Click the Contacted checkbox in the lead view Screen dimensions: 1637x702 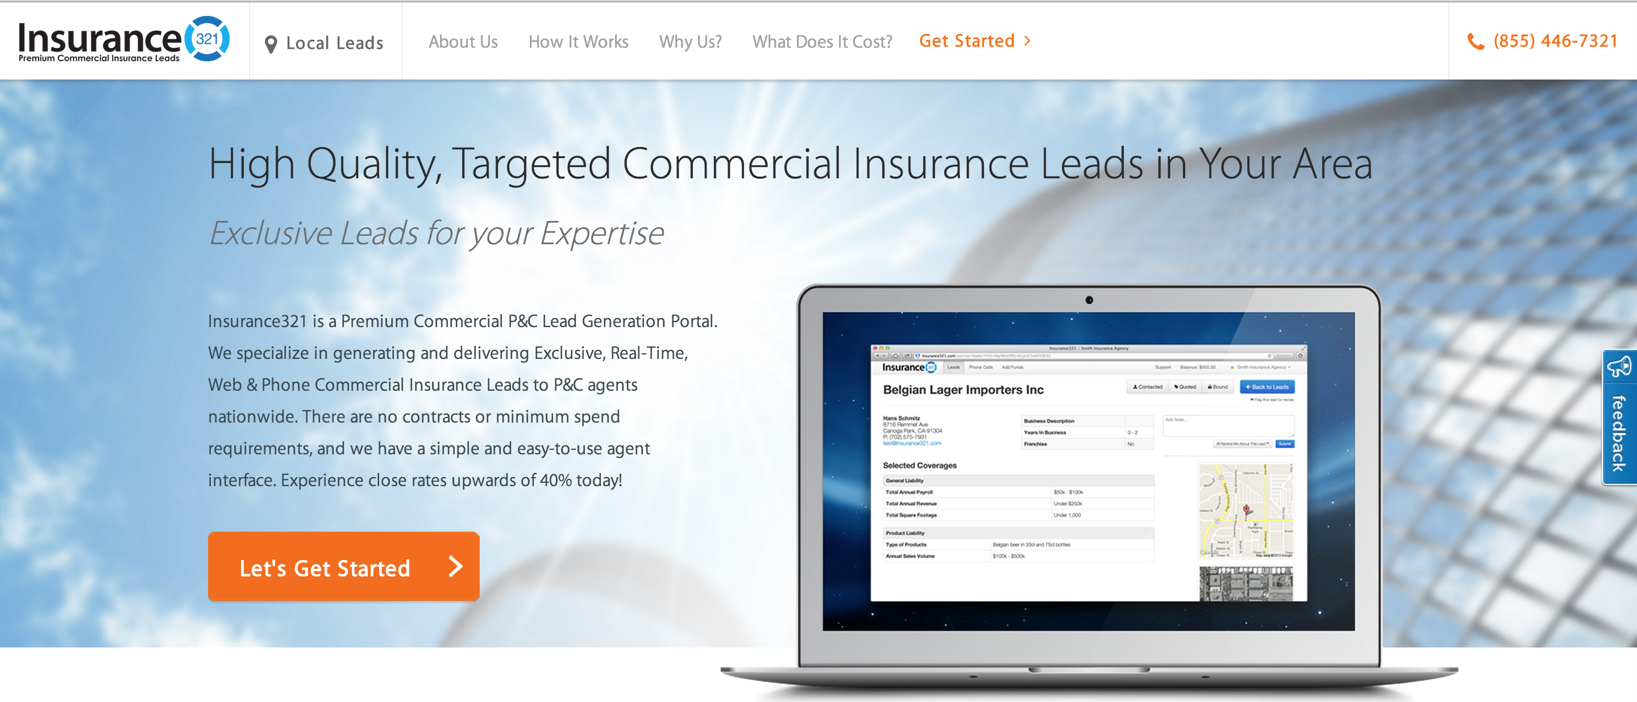tap(1143, 389)
